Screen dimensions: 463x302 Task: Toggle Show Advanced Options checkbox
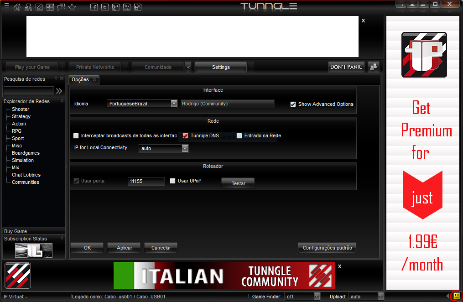coord(293,104)
